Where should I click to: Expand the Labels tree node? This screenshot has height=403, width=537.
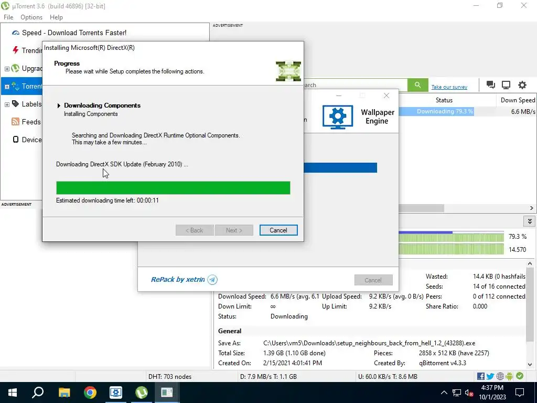tap(7, 104)
